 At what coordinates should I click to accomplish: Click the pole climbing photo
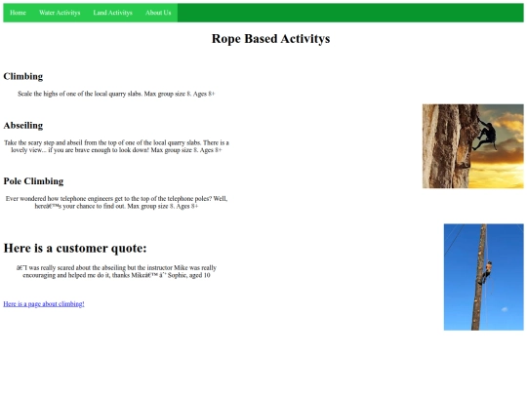pyautogui.click(x=484, y=277)
